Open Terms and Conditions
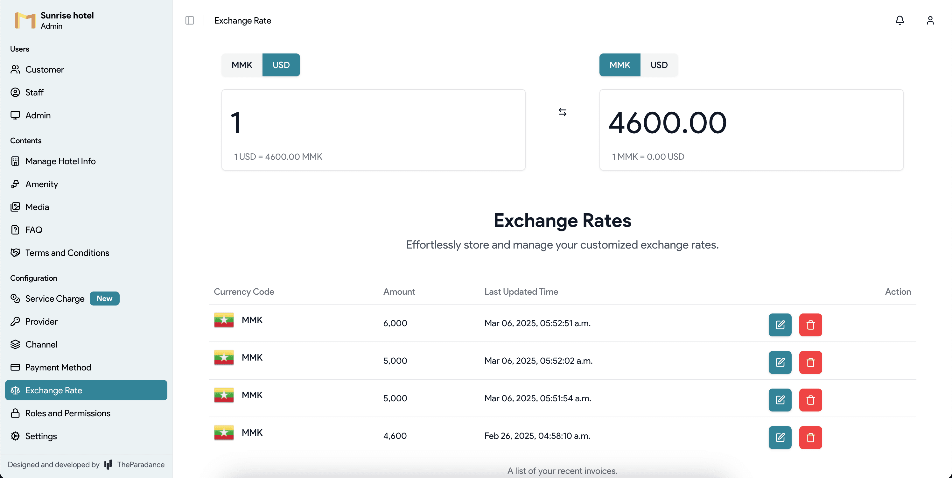Viewport: 952px width, 478px height. [86, 253]
